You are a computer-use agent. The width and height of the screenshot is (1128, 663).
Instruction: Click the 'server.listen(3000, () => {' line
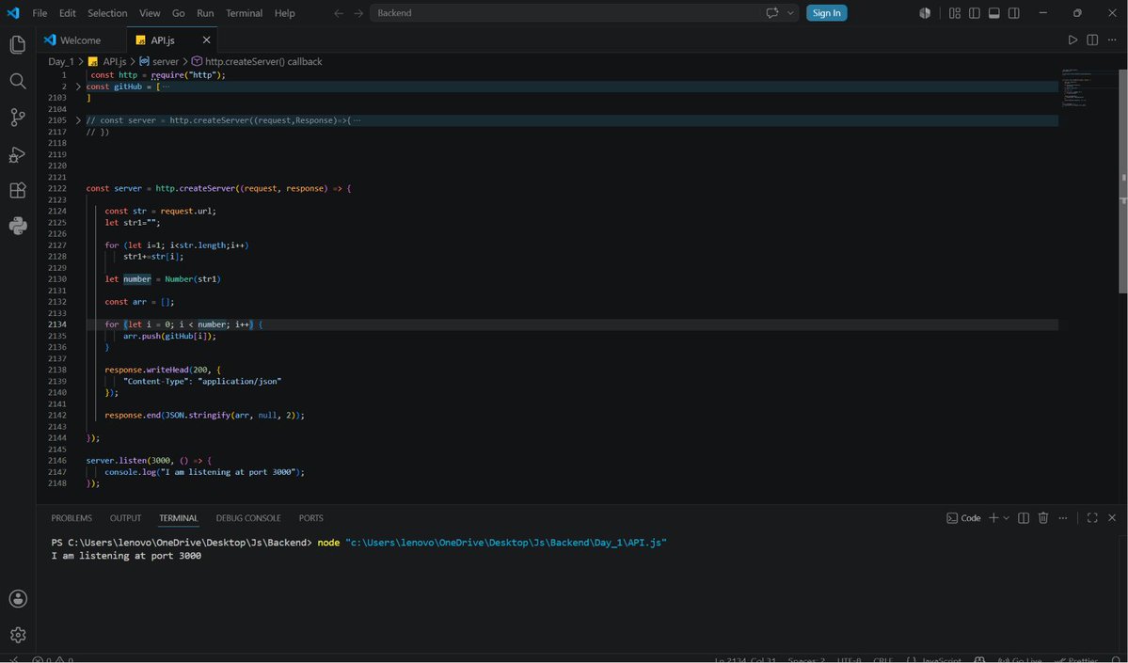pos(149,460)
